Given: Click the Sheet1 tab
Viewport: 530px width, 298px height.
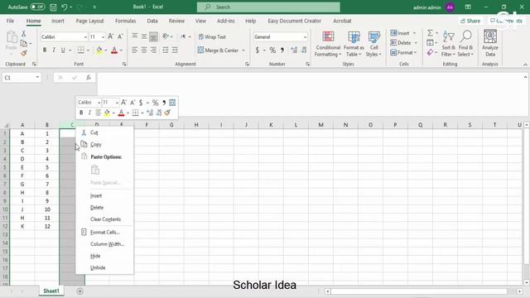Looking at the screenshot, I should point(51,291).
